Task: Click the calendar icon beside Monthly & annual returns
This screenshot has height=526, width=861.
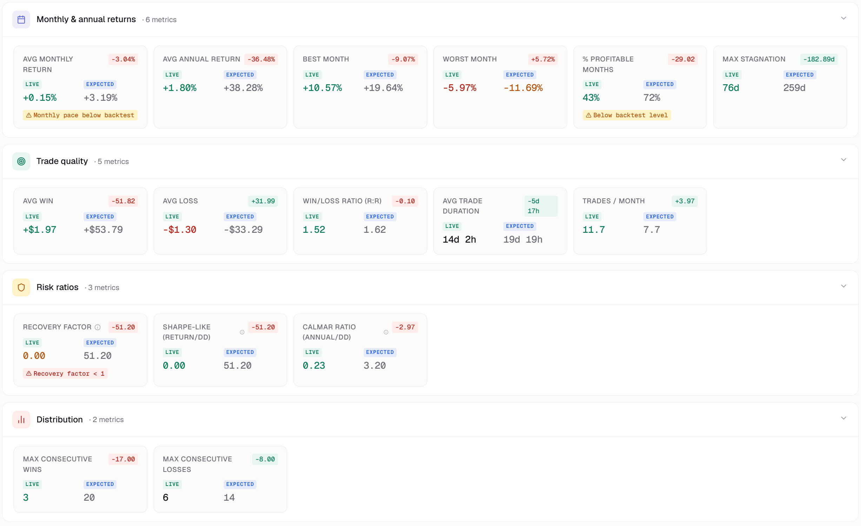Action: pyautogui.click(x=21, y=19)
